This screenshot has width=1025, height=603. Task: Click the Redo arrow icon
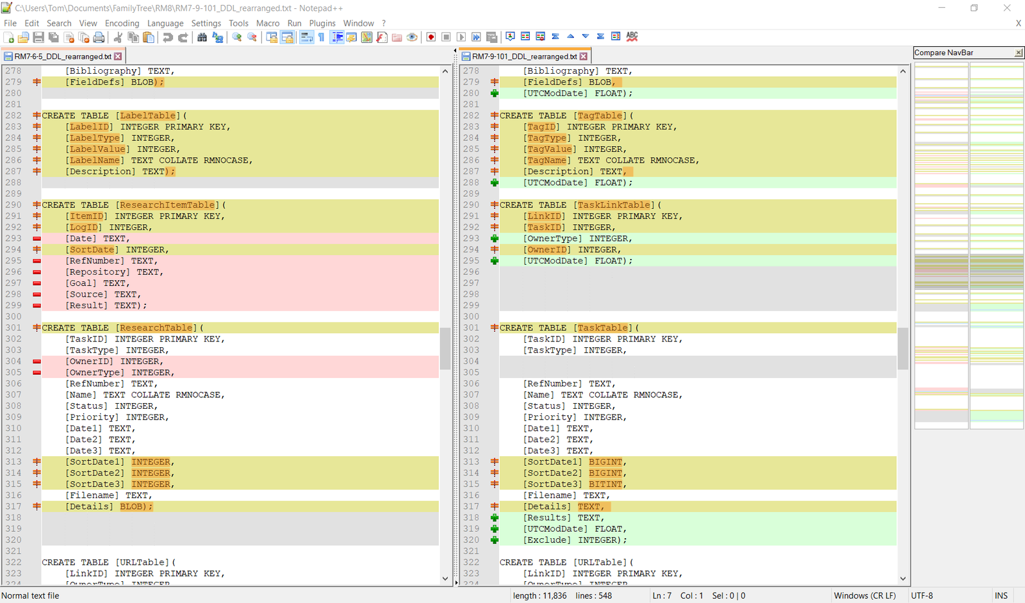pyautogui.click(x=183, y=37)
